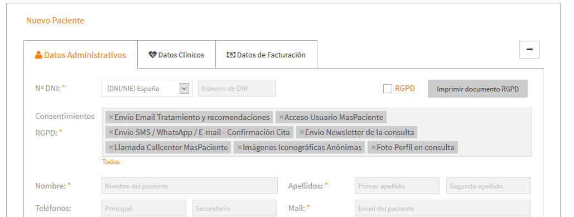Click the Nº DNI label
This screenshot has height=217, width=574.
click(x=50, y=88)
